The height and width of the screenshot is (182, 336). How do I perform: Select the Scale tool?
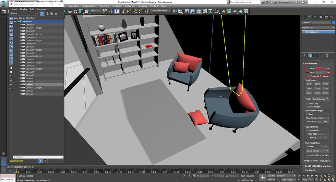(81, 11)
